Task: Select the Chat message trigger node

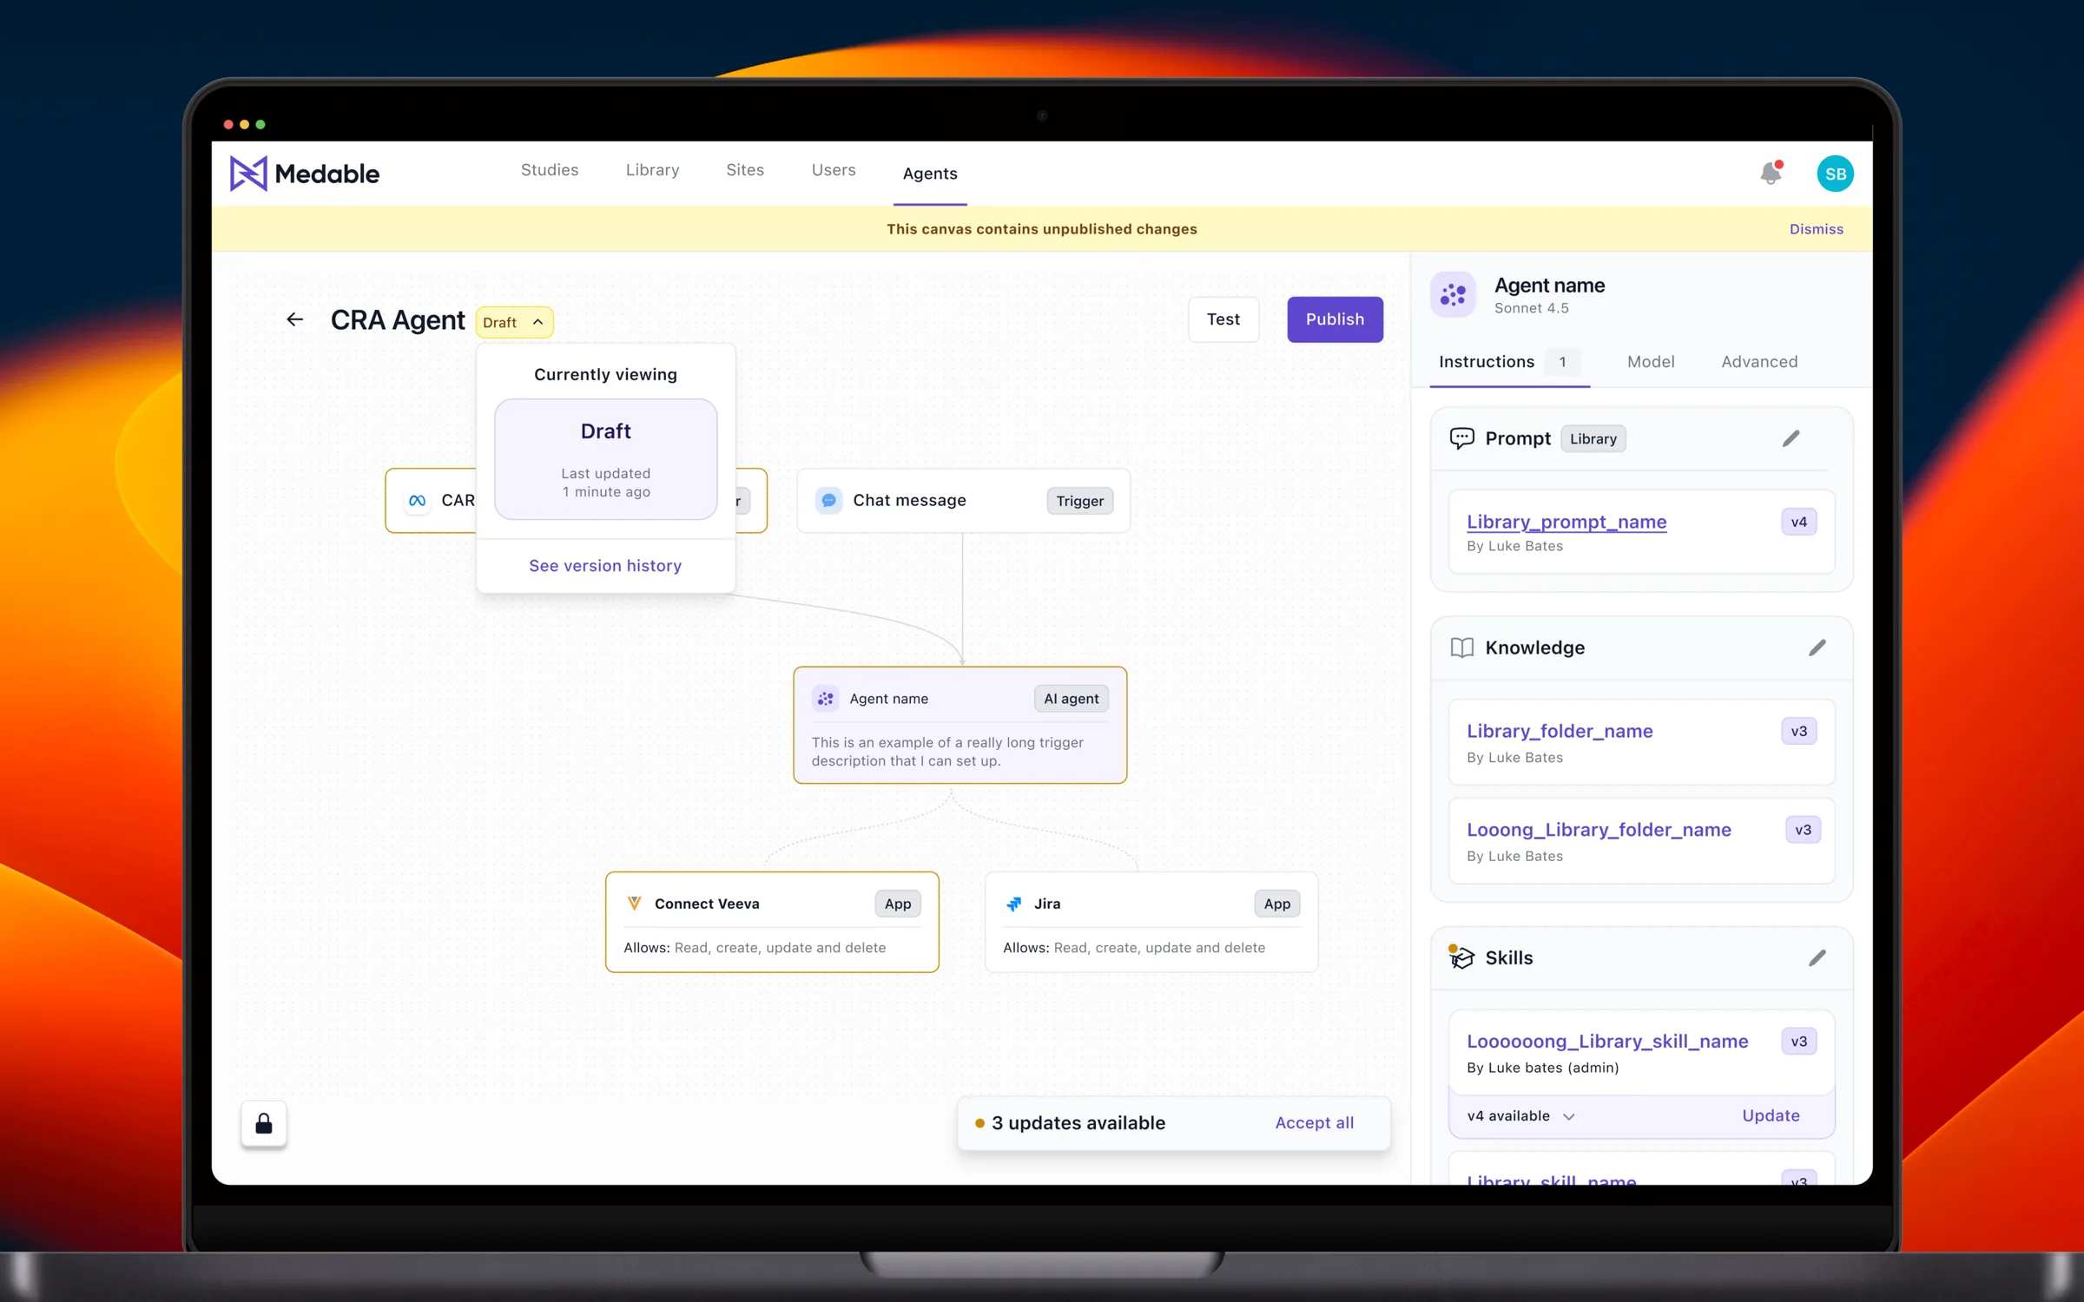Action: click(964, 501)
